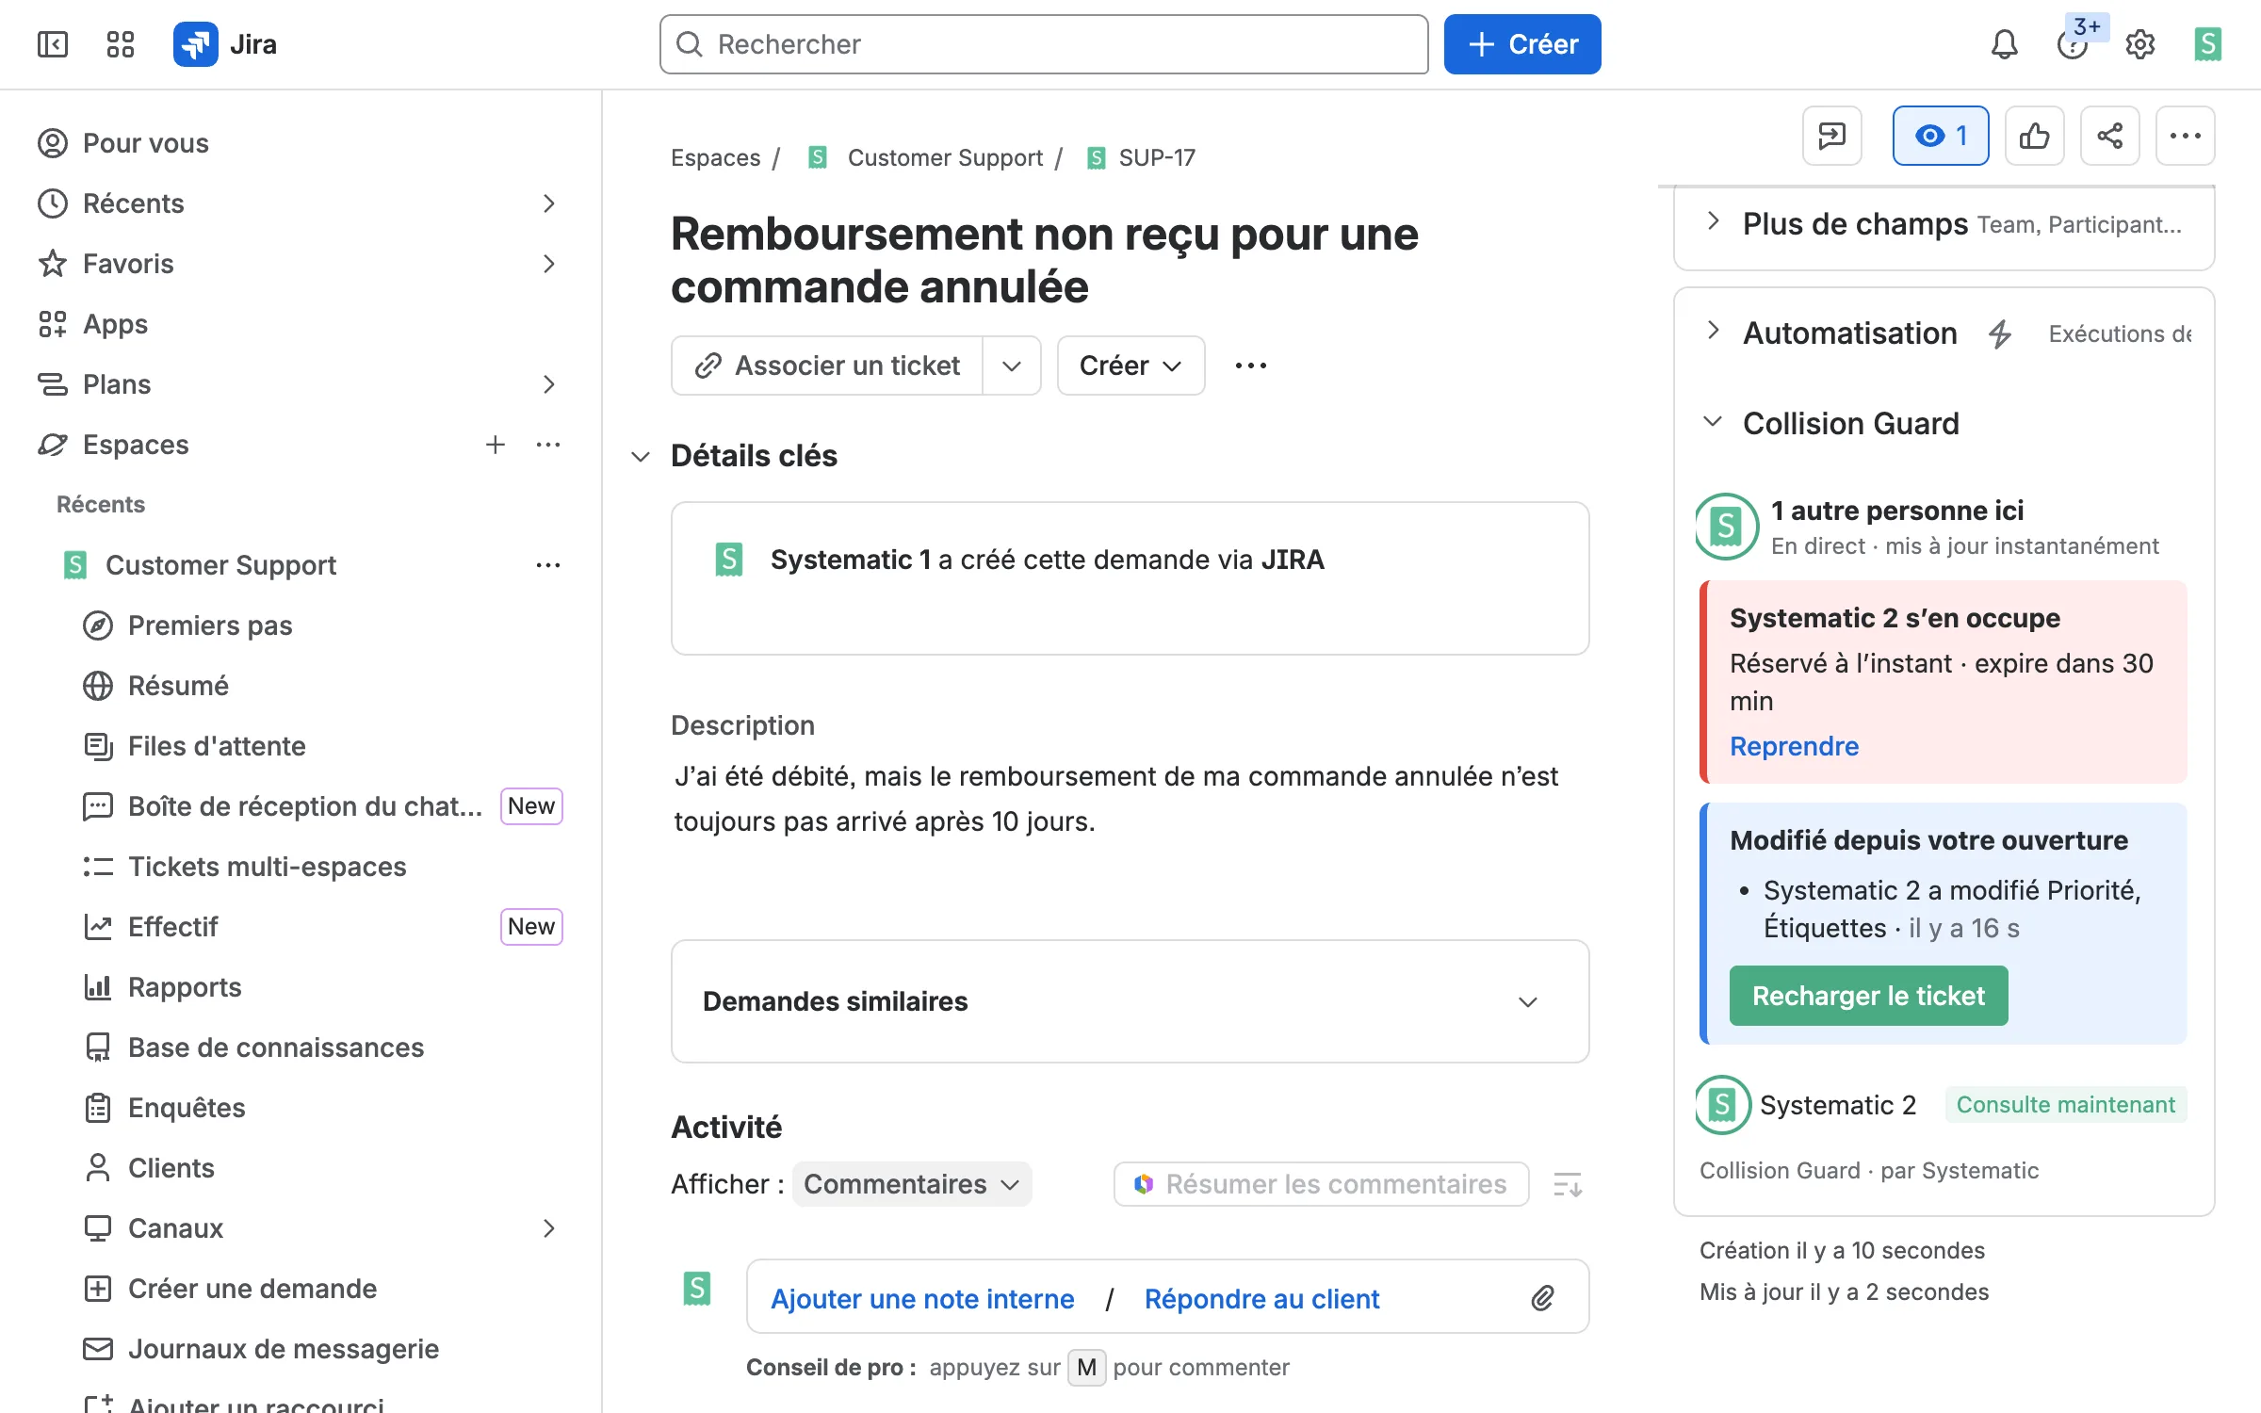Open the more options beside Customer Support space
Image resolution: width=2261 pixels, height=1413 pixels.
tap(548, 565)
